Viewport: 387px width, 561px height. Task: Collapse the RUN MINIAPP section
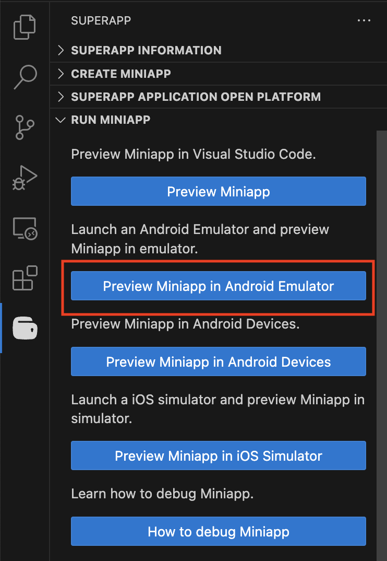point(219,120)
